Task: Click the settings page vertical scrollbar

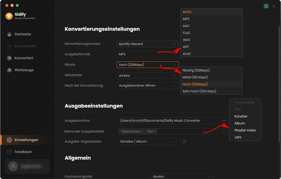Action: pyautogui.click(x=279, y=84)
